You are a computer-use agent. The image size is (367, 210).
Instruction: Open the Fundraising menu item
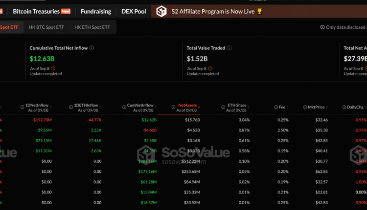click(x=95, y=11)
